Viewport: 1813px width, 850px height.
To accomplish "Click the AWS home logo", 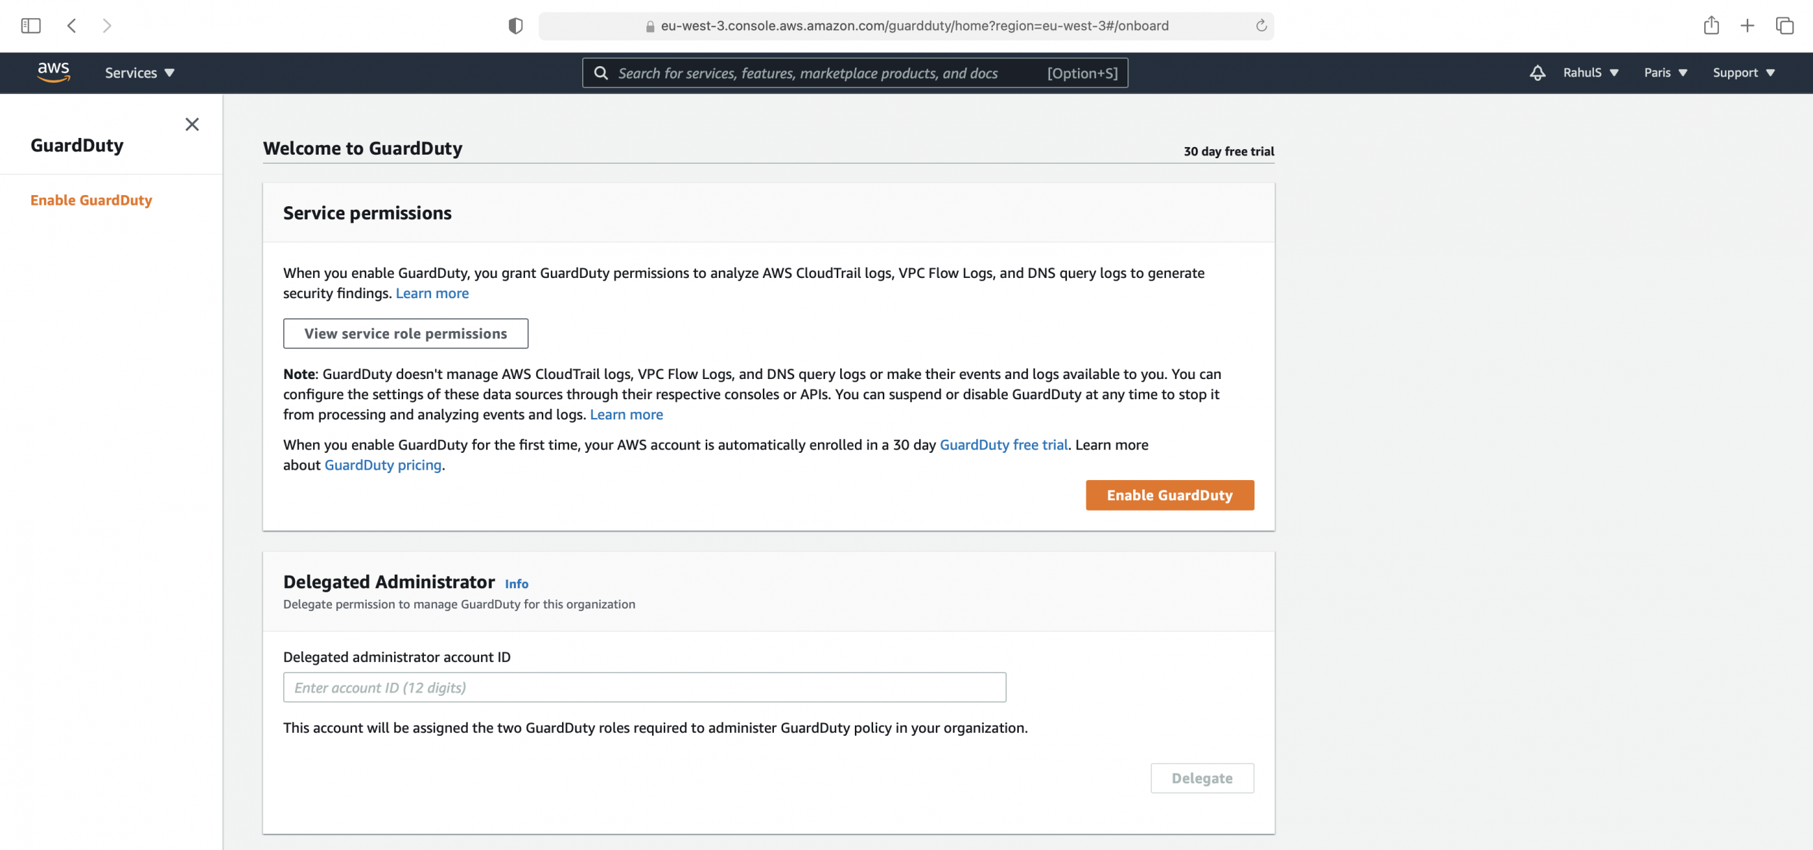I will [x=54, y=72].
